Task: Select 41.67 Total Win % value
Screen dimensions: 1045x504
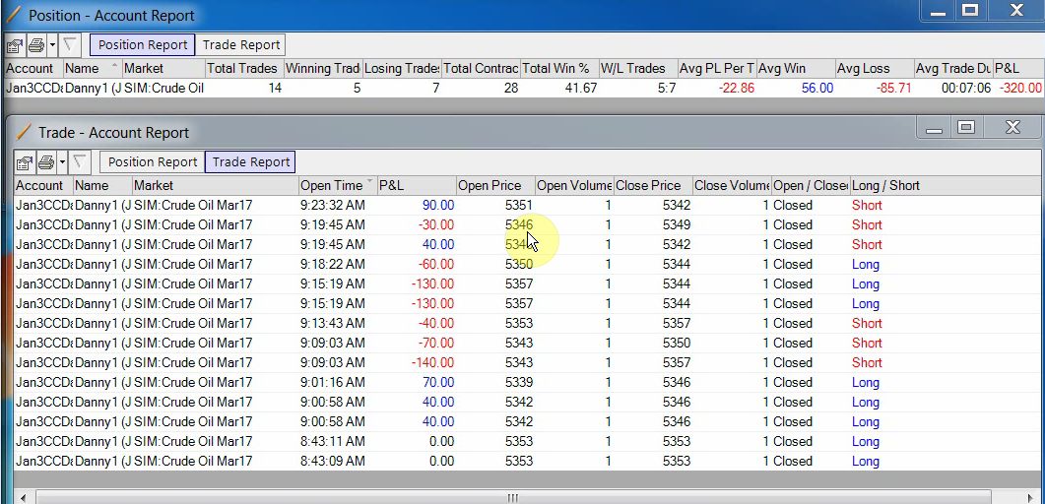Action: click(579, 88)
